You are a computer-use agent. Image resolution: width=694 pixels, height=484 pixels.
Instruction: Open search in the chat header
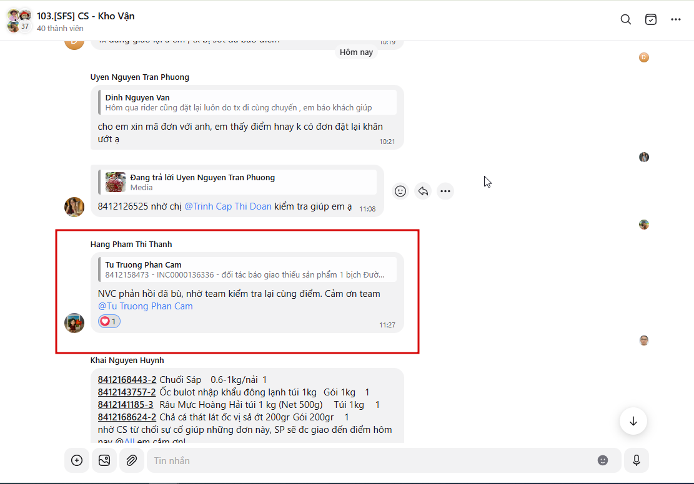point(625,19)
